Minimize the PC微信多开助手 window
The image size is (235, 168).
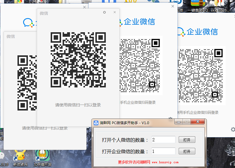(x=178, y=122)
